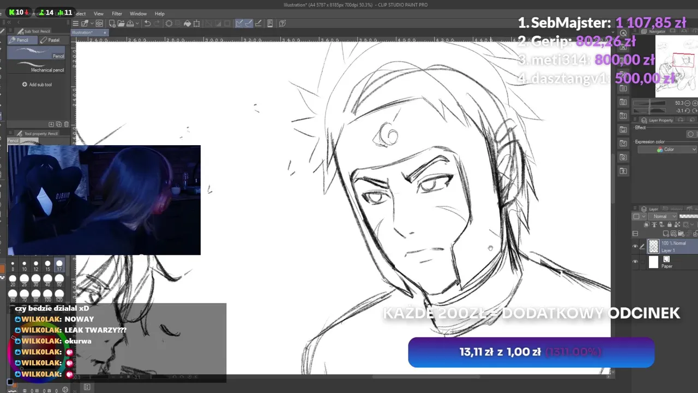This screenshot has width=698, height=393.
Task: Toggle Snap to Special Ruler
Action: click(x=249, y=23)
